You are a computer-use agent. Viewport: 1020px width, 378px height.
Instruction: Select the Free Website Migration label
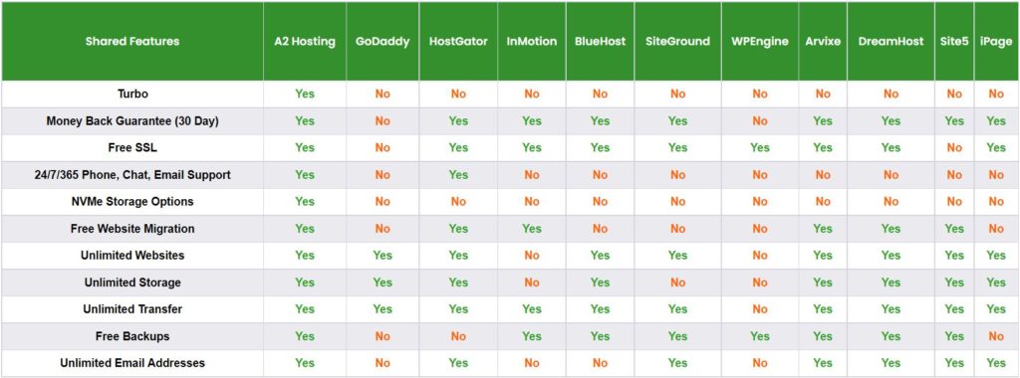pyautogui.click(x=132, y=229)
